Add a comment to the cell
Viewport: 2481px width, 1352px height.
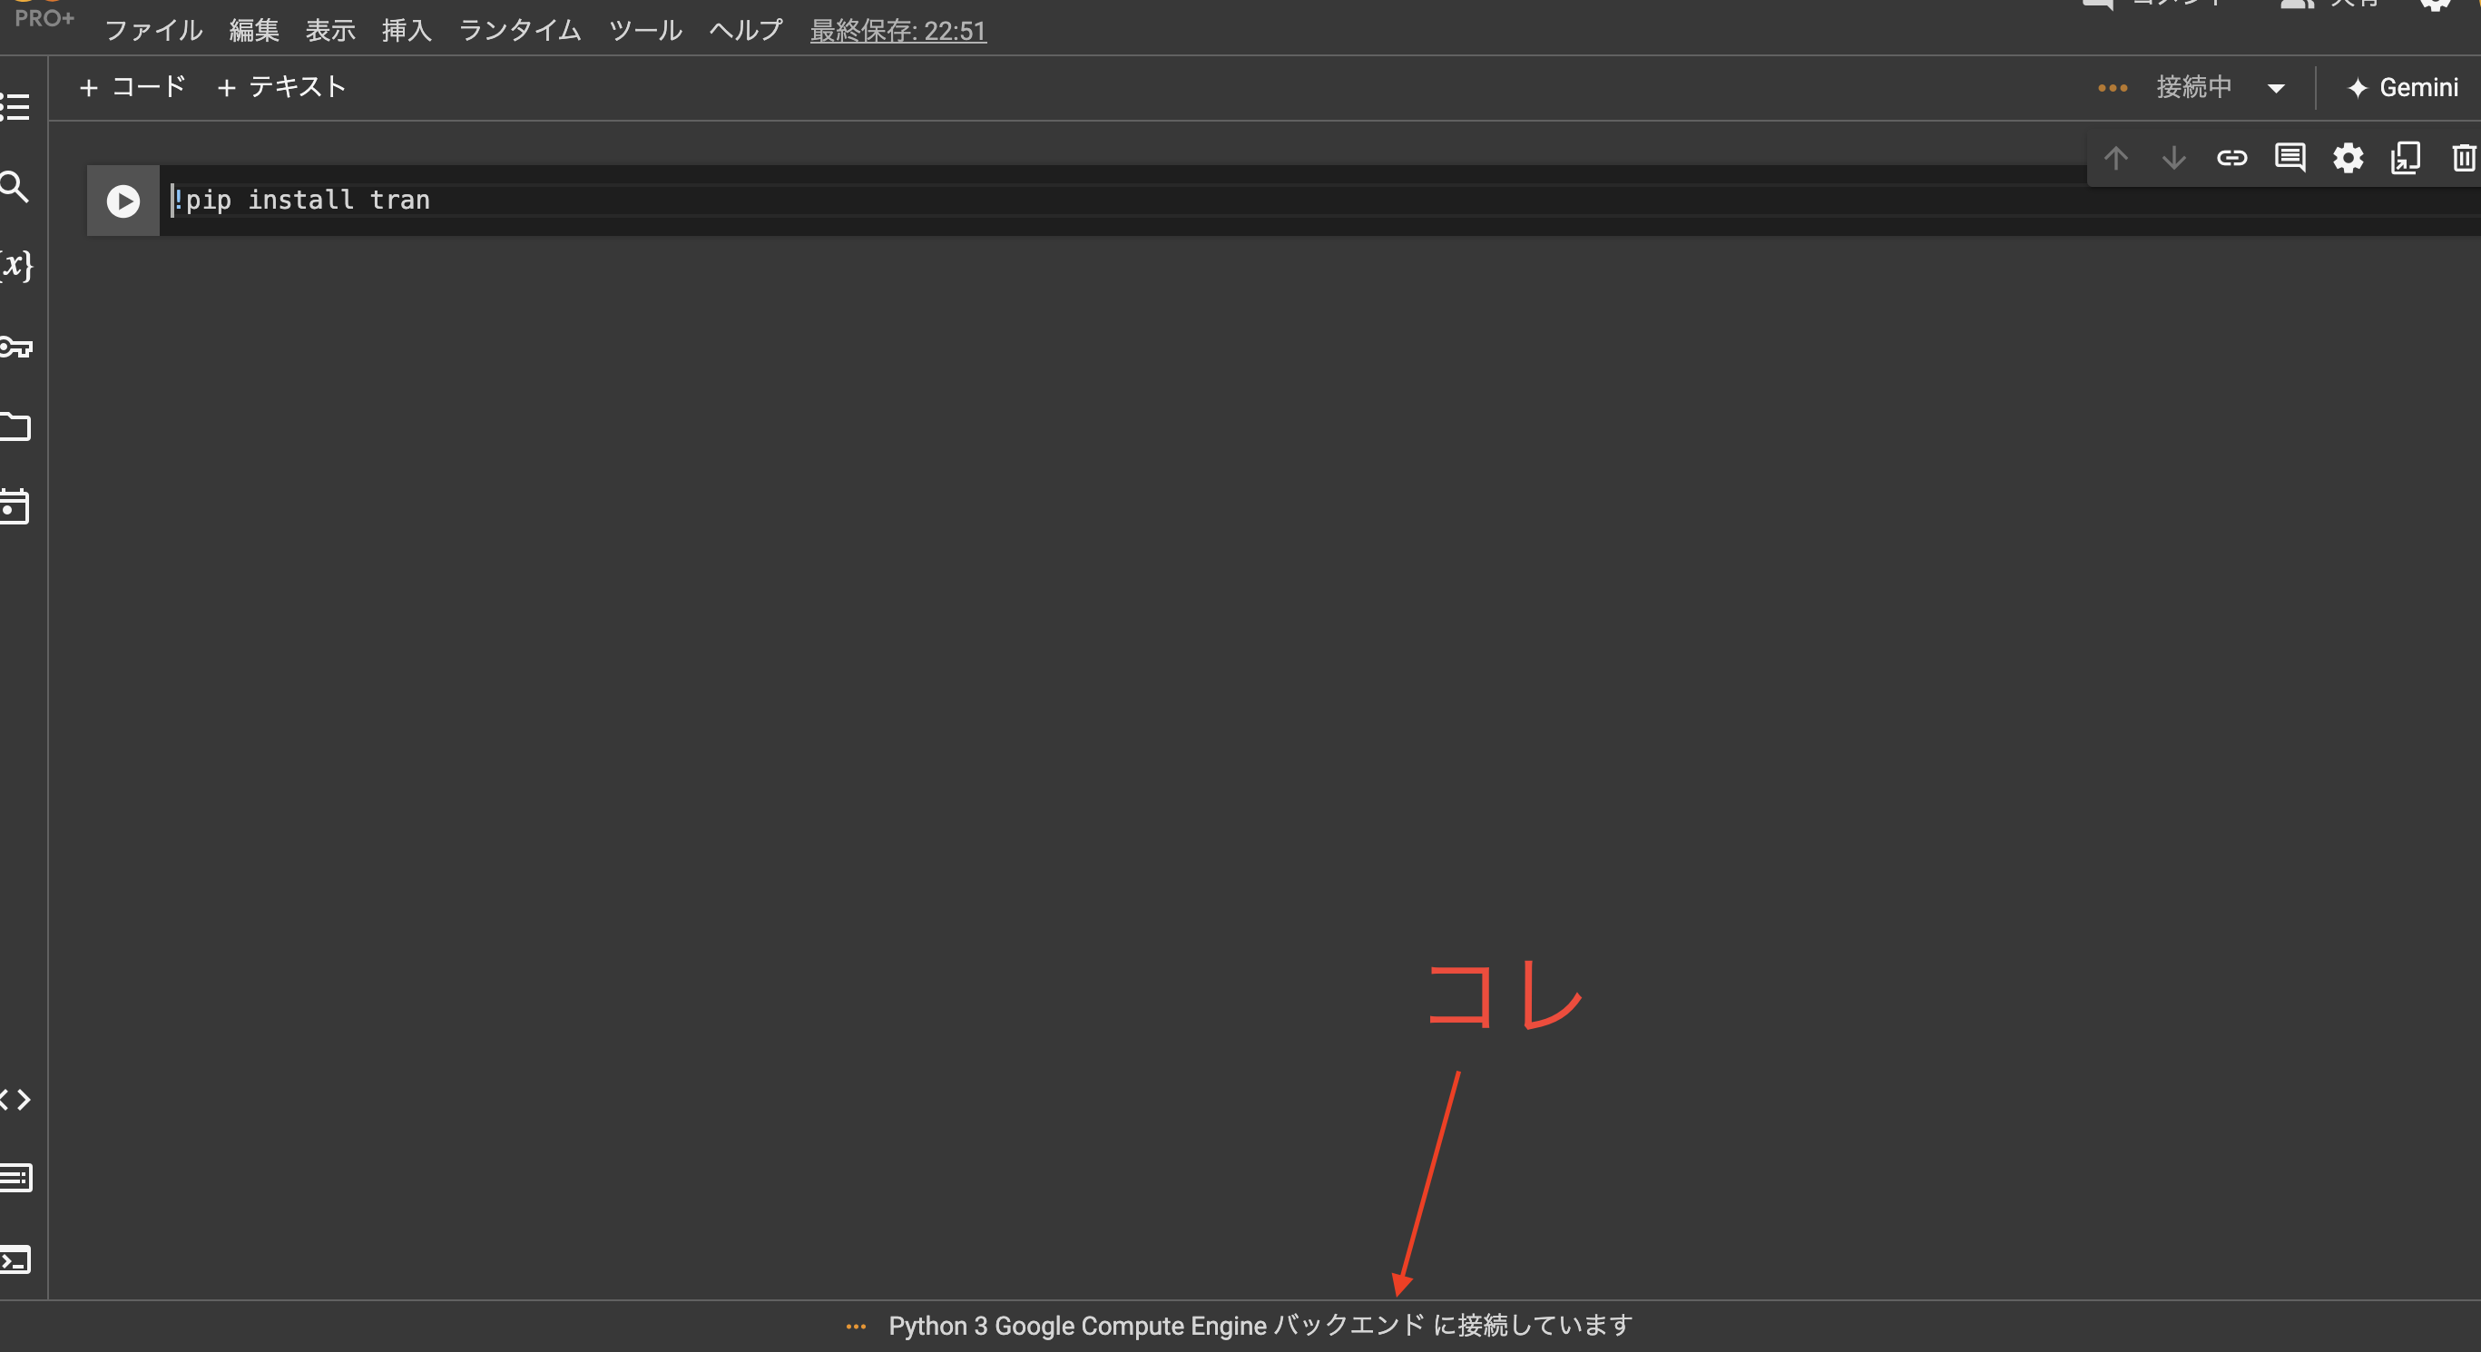[2290, 158]
